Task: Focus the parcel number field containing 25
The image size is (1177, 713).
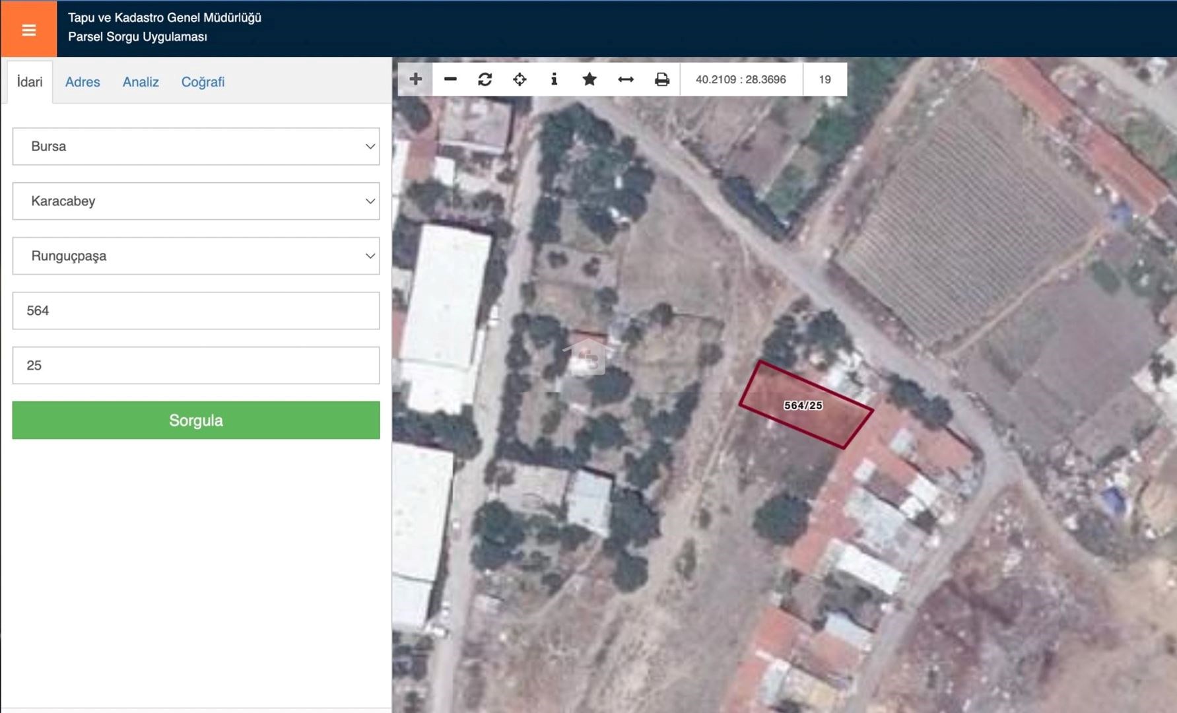Action: (196, 366)
